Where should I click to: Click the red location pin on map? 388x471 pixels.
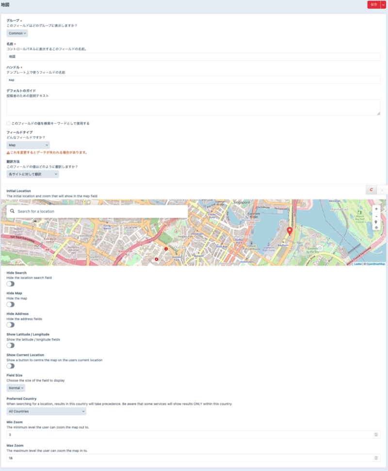[290, 231]
